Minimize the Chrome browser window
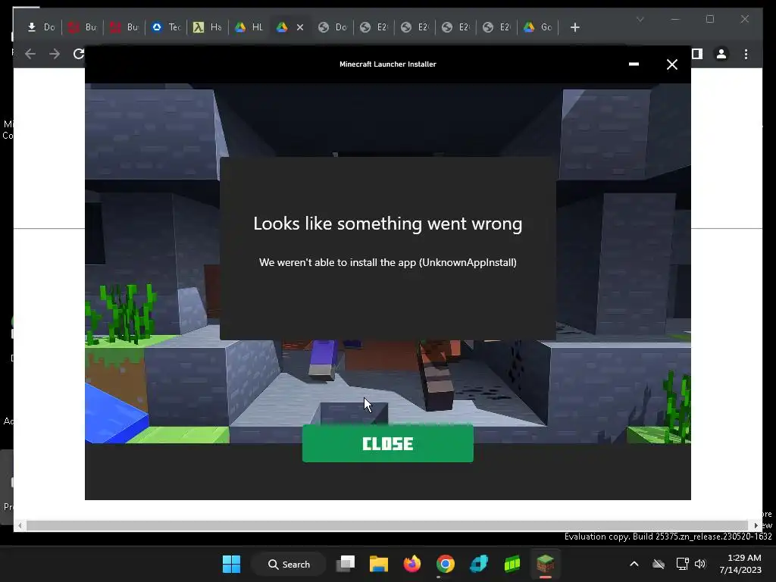 click(675, 19)
